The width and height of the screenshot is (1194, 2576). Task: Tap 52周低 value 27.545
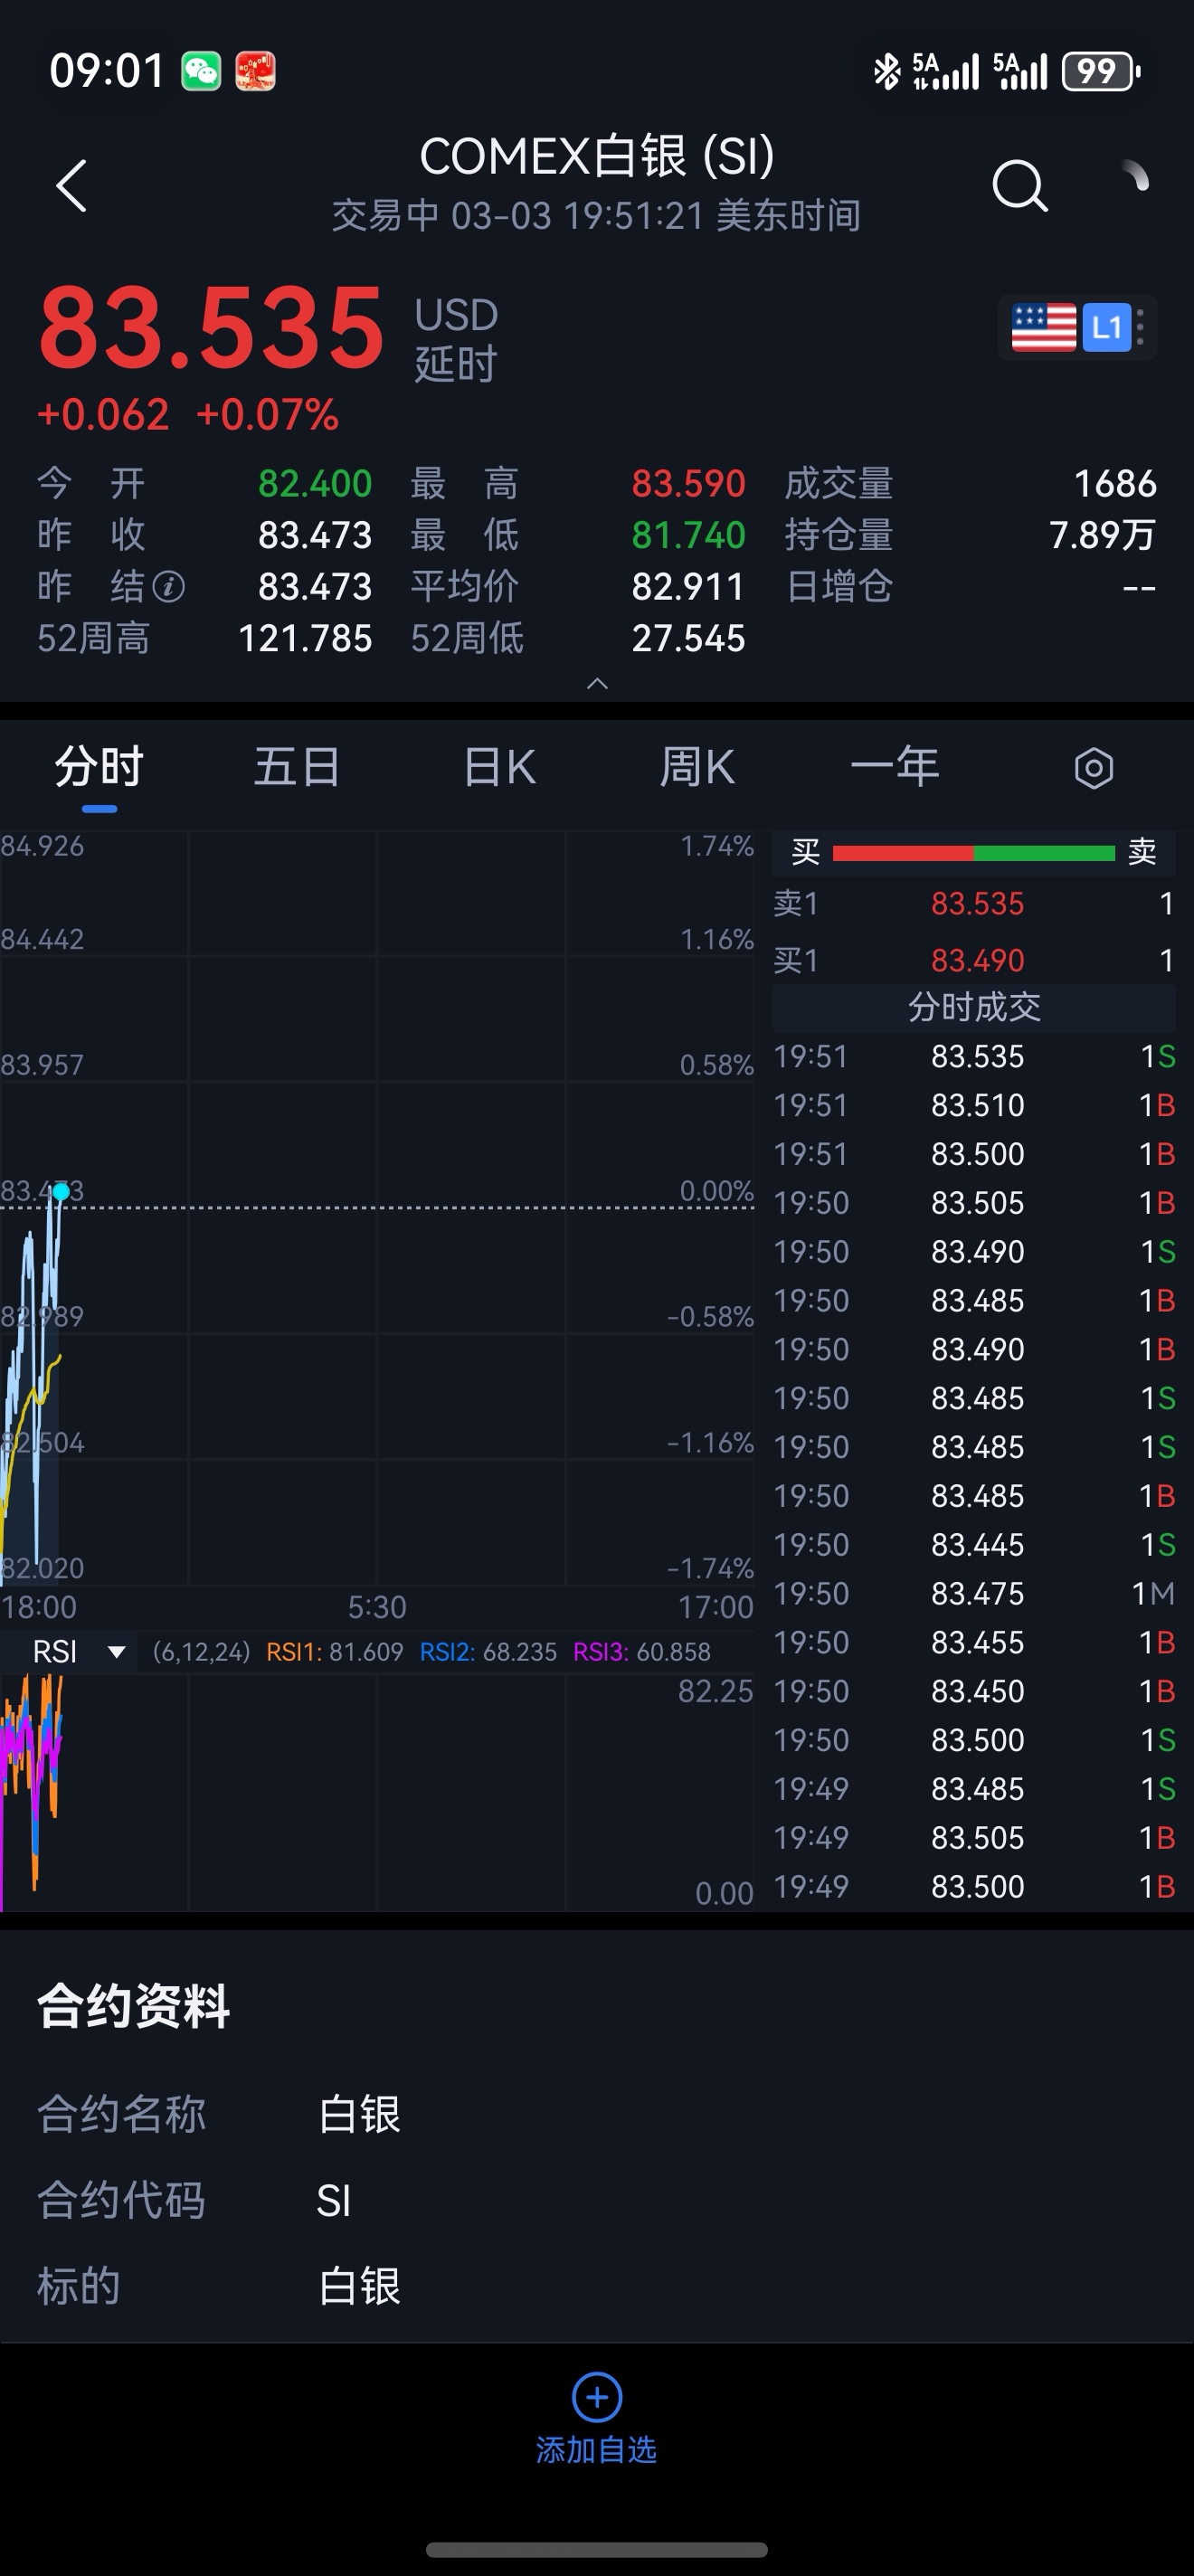click(x=689, y=639)
